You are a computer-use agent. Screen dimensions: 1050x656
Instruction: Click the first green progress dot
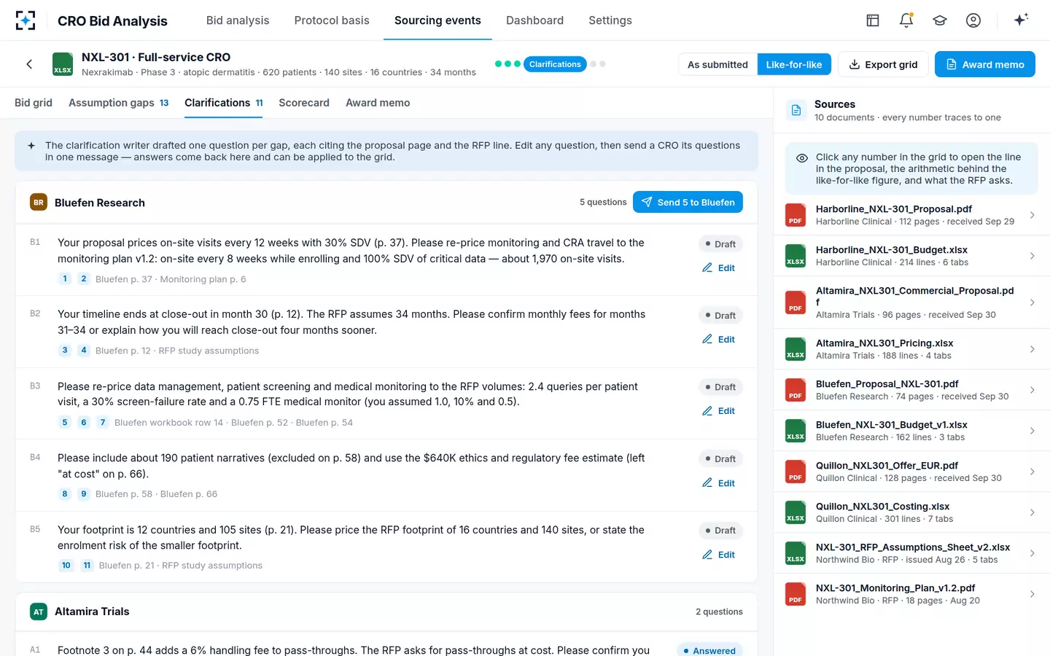pos(499,64)
